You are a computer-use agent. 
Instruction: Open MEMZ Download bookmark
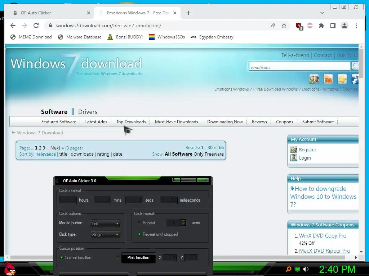tap(31, 37)
